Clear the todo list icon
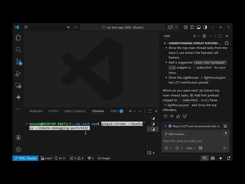 point(225,126)
